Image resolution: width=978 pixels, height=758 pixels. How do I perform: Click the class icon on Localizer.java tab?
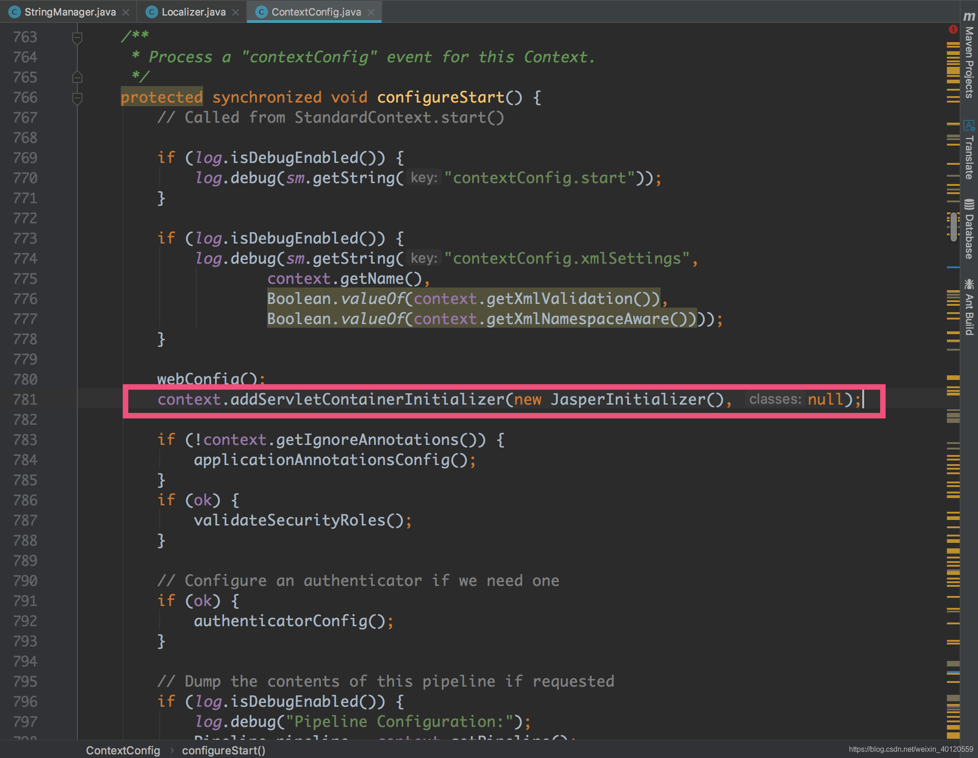point(151,12)
